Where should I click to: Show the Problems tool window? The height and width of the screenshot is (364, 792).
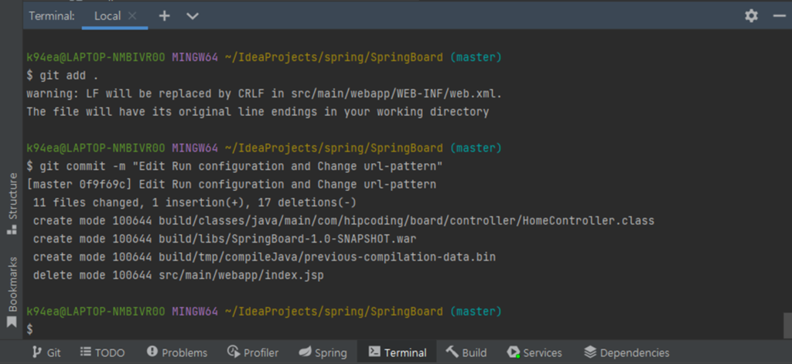tap(176, 352)
